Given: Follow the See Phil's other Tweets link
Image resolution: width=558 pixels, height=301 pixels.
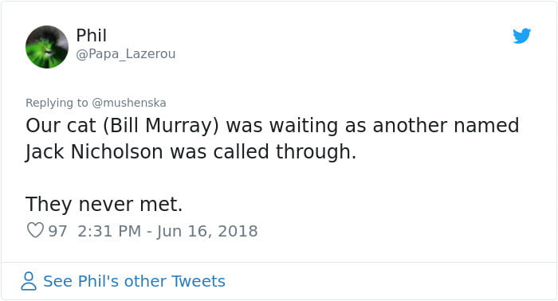Looking at the screenshot, I should pos(134,281).
